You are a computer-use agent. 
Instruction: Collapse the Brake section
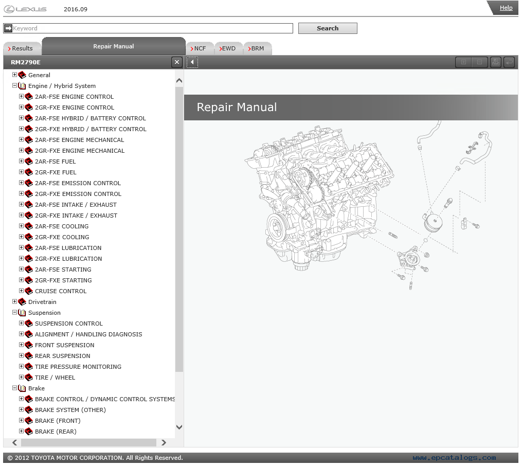coord(14,388)
